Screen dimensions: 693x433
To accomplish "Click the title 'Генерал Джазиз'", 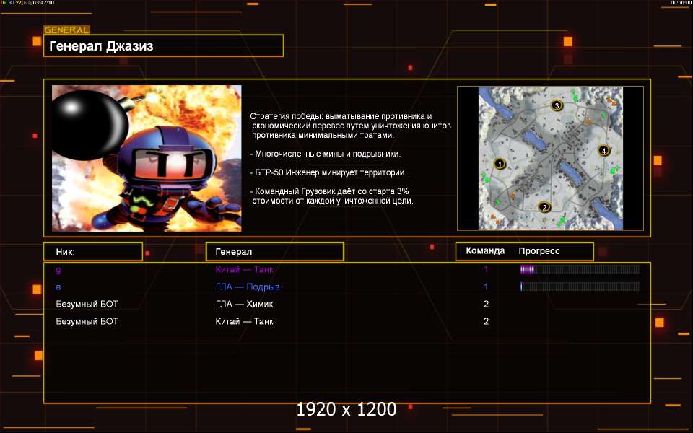I will [101, 46].
